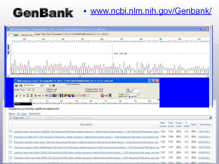Click the red fast scroll speed icon
The width and height of the screenshot is (219, 164).
tap(132, 96)
